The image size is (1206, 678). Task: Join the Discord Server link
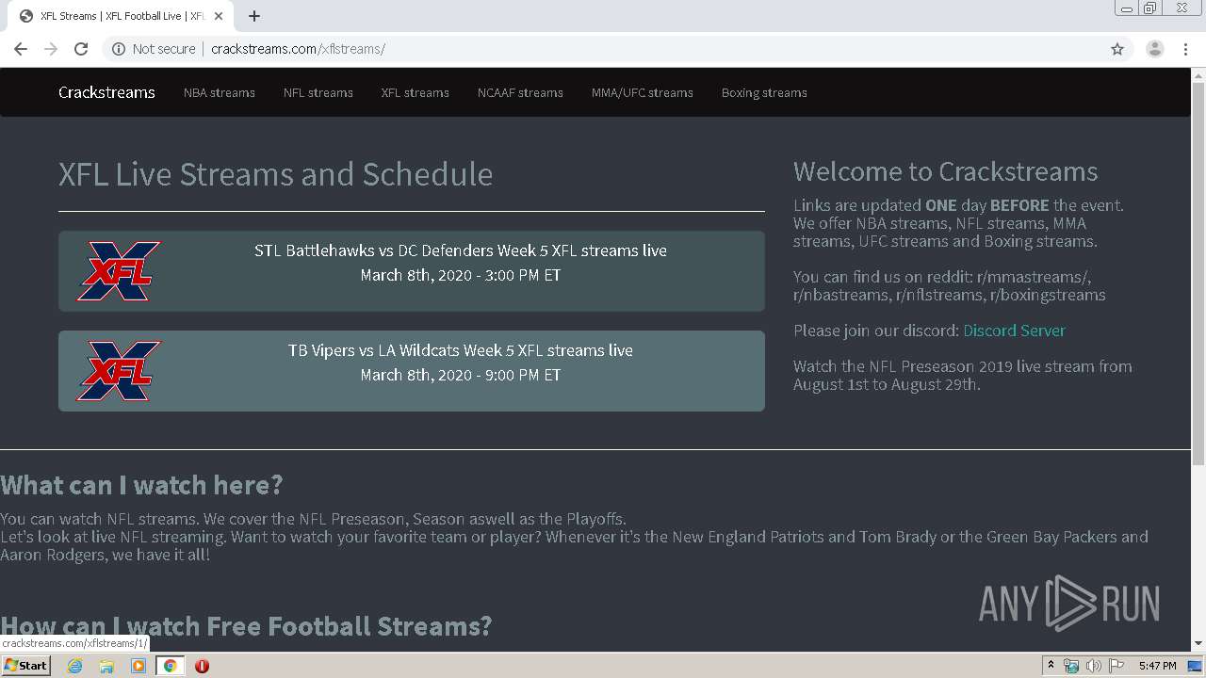[1014, 331]
